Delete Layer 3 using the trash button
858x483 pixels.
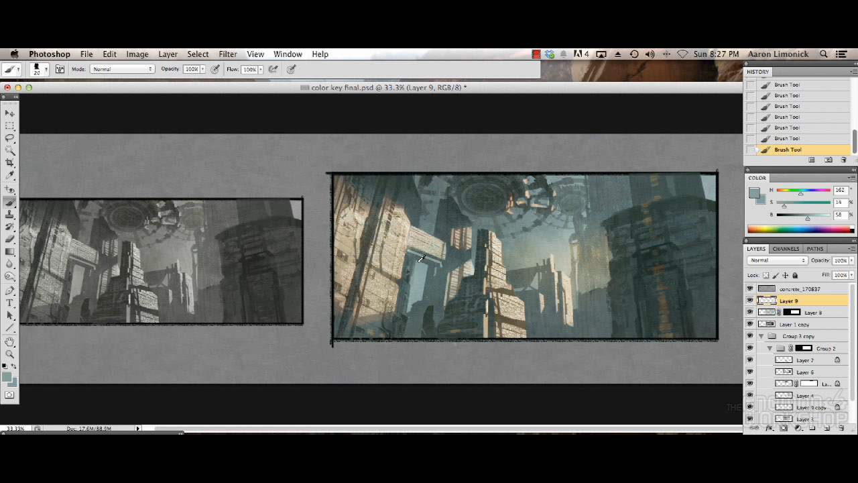tap(841, 428)
